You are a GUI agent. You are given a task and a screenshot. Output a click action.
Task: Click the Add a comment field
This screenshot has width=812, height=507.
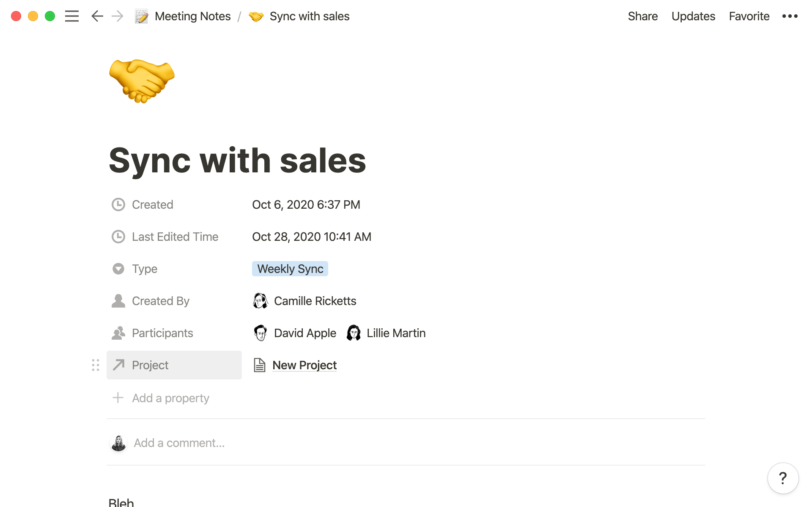pos(179,443)
